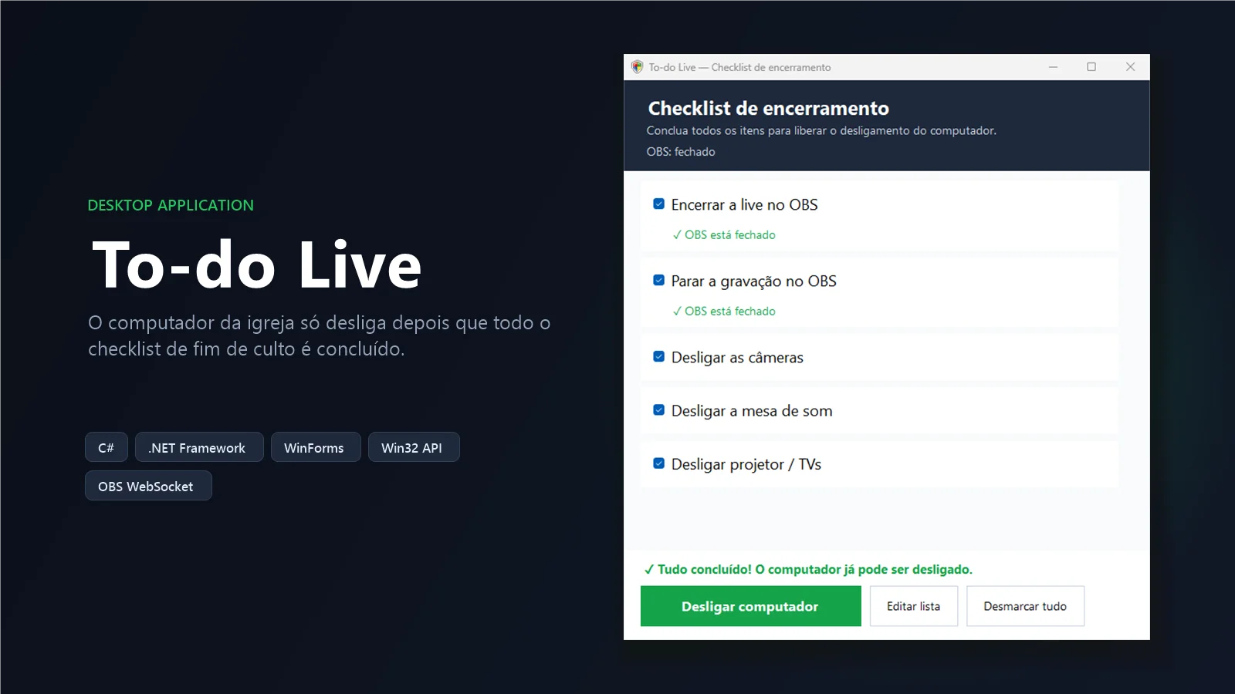Screen dimensions: 1235x694
Task: Click the 'Conclua todos os itens' subtitle text
Action: click(x=821, y=131)
